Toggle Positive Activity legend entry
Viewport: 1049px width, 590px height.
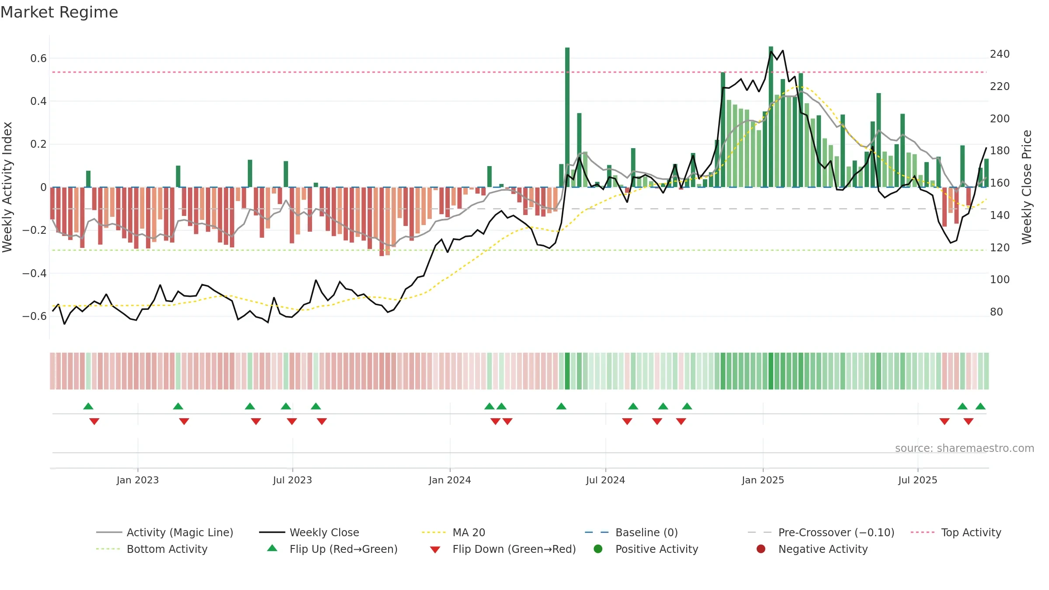point(646,549)
